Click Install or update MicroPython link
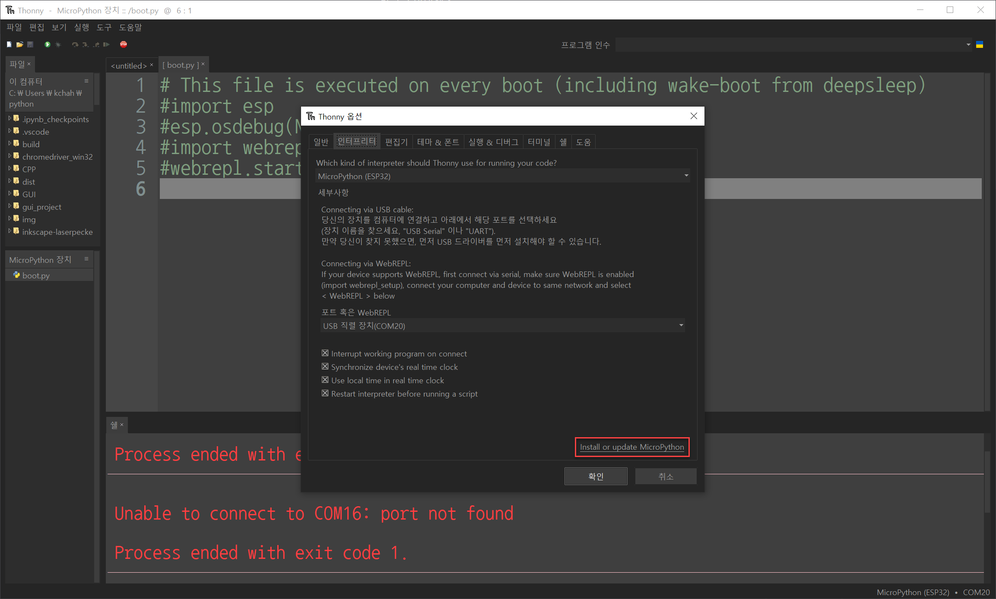Screen dimensions: 996x599 pos(631,447)
